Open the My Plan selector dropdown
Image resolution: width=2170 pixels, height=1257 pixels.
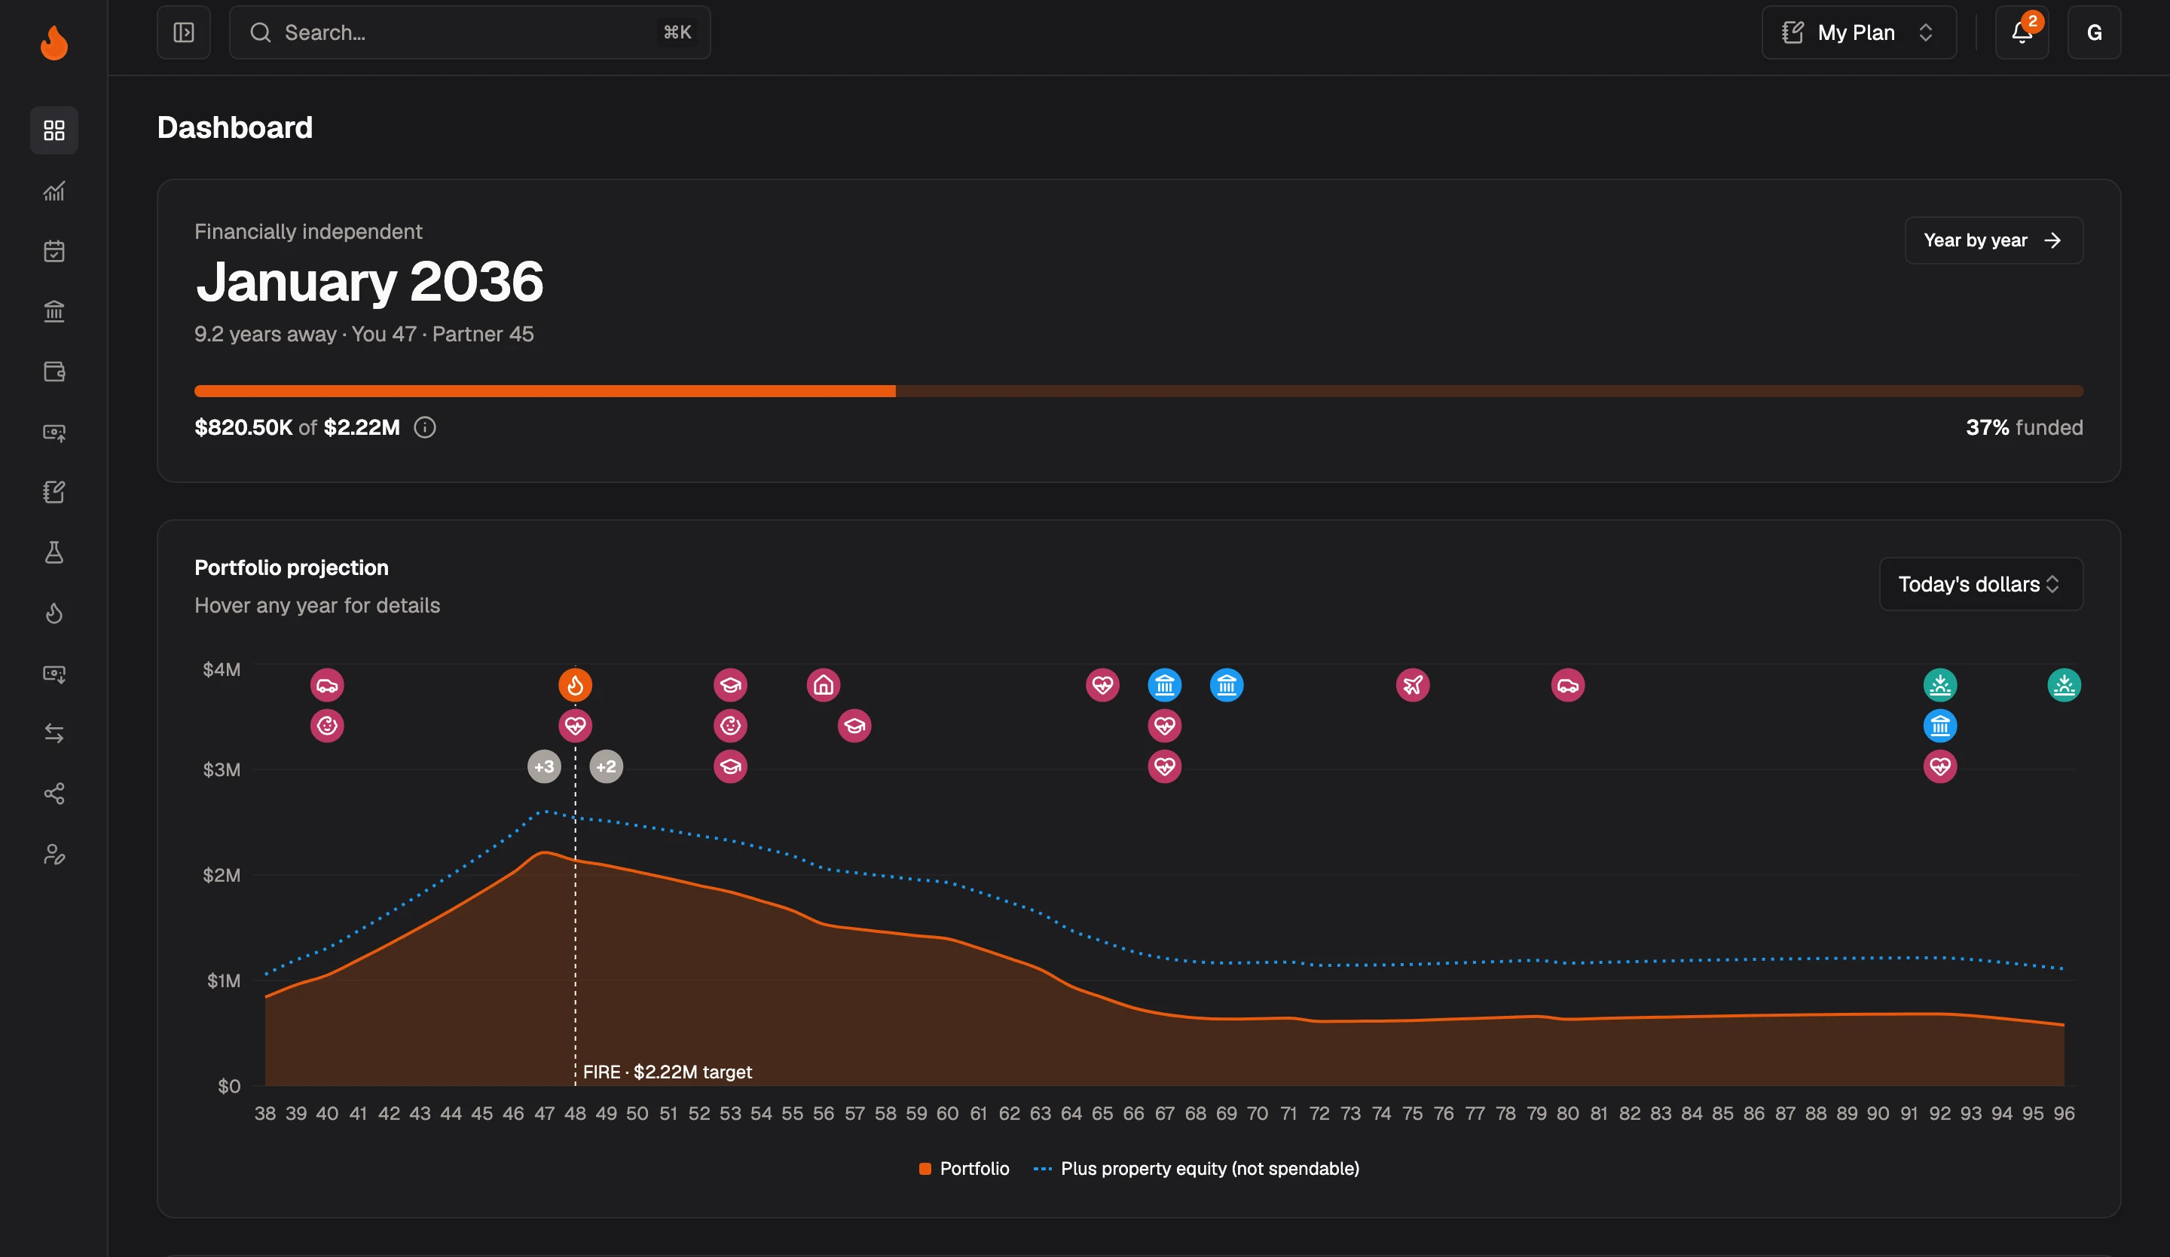click(x=1858, y=32)
